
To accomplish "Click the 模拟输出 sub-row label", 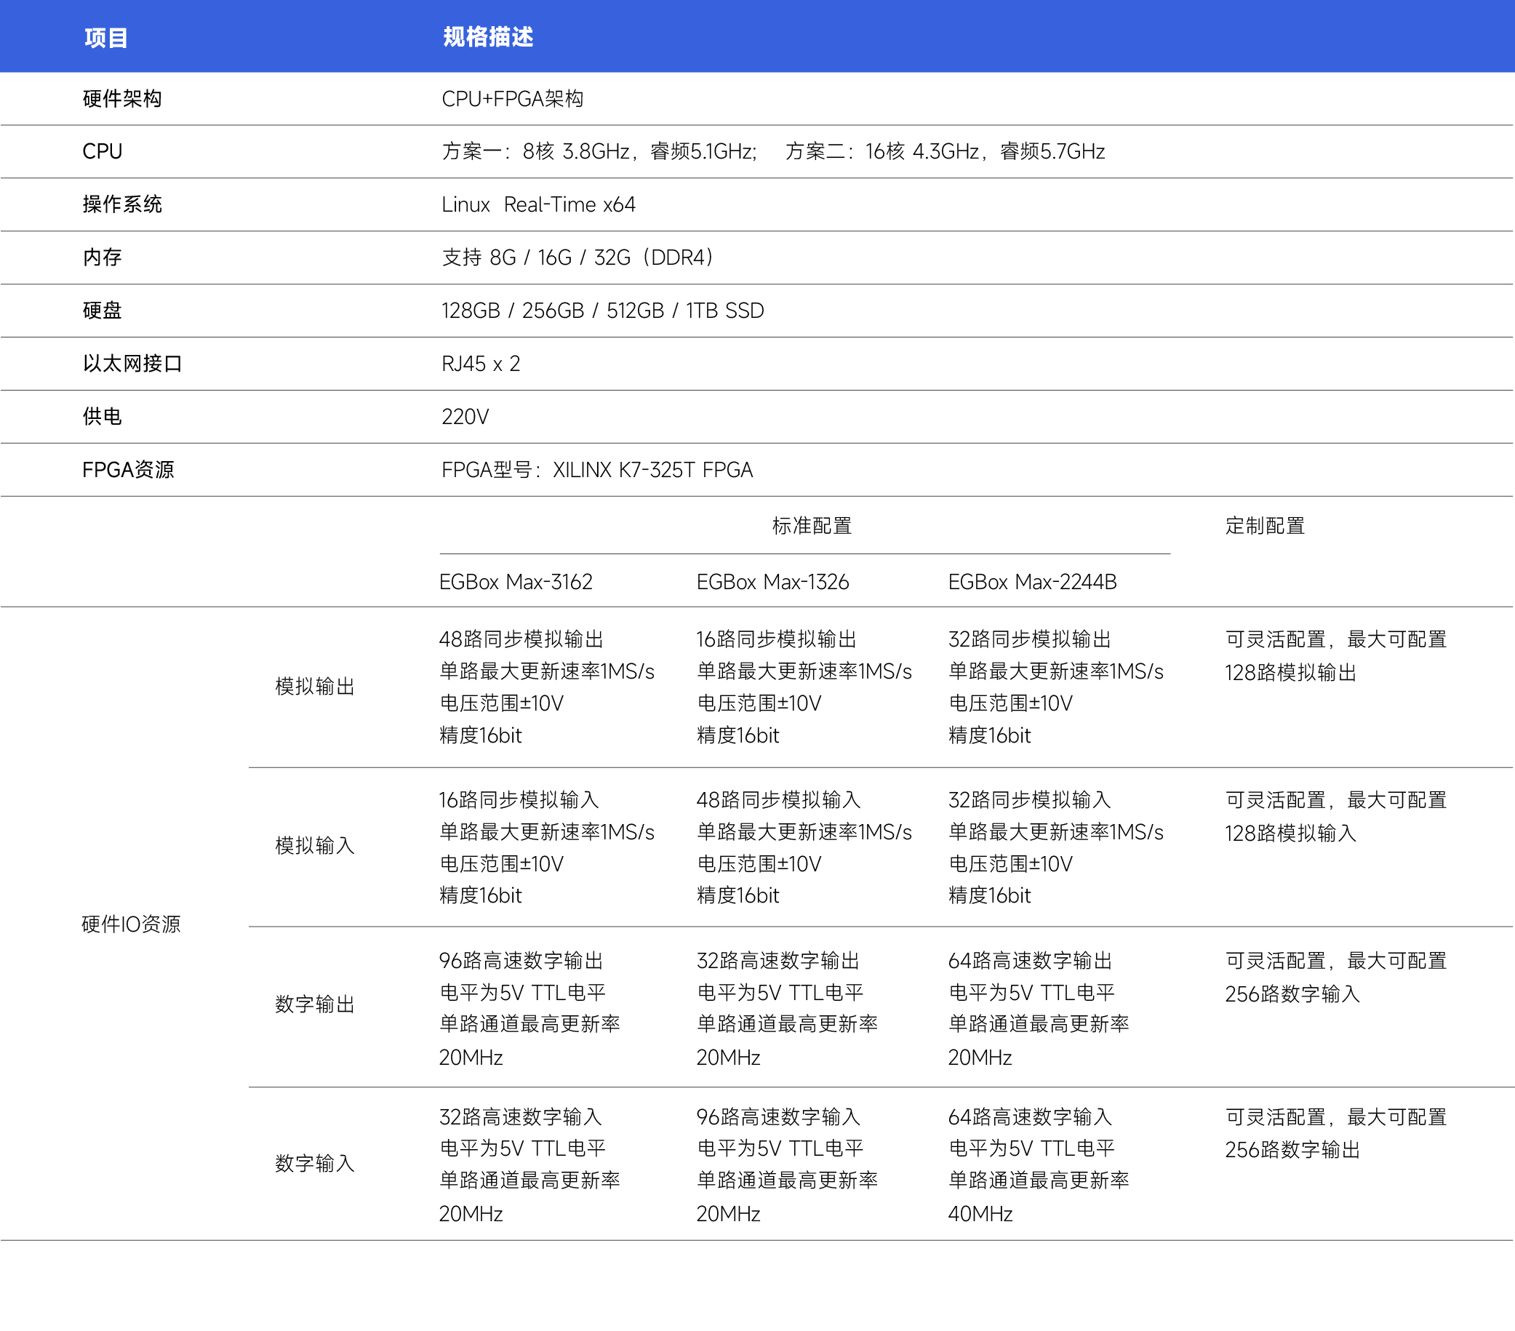I will click(315, 687).
